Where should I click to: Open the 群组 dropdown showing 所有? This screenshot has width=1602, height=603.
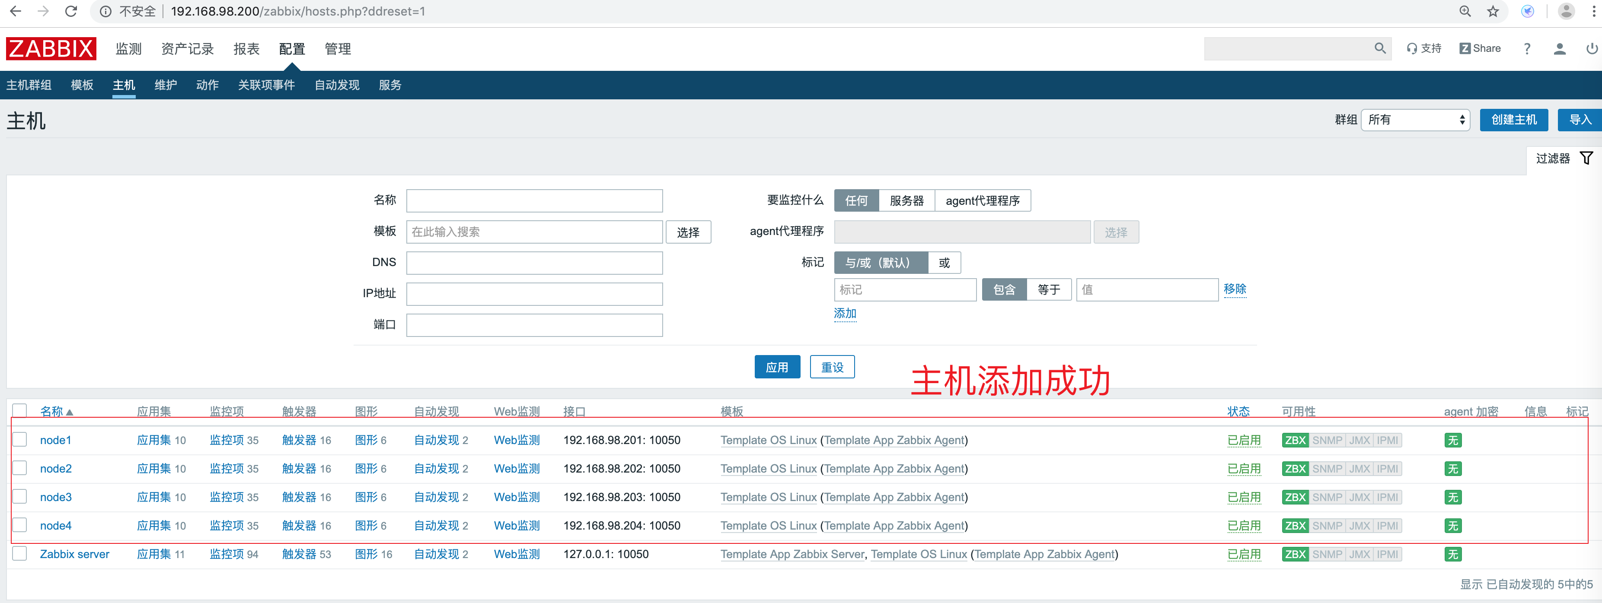(1415, 120)
